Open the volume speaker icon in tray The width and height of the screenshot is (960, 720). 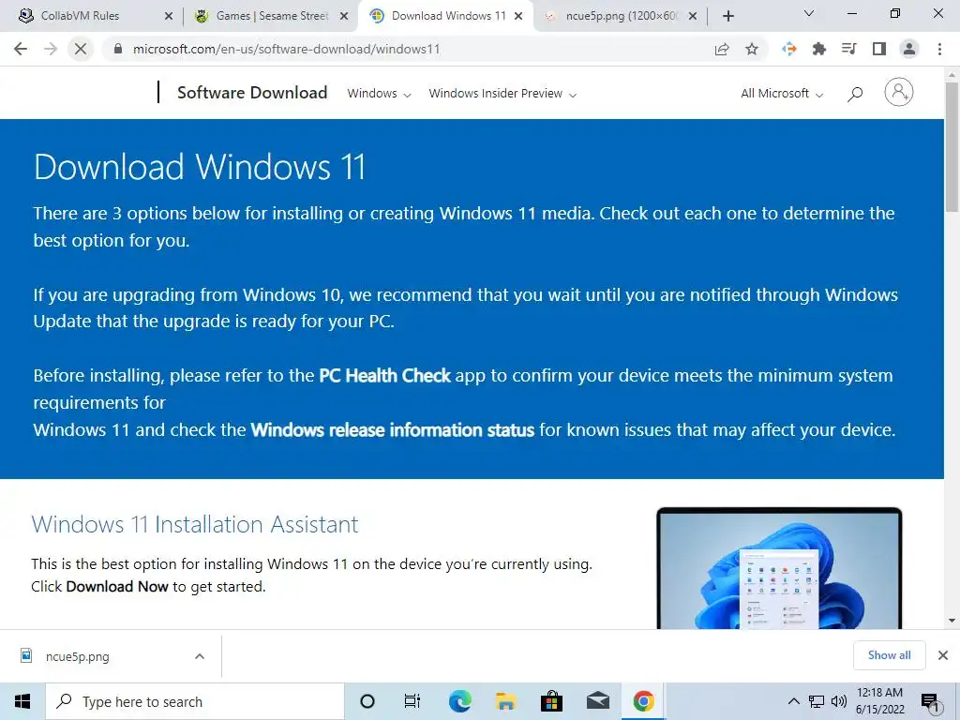pyautogui.click(x=839, y=701)
